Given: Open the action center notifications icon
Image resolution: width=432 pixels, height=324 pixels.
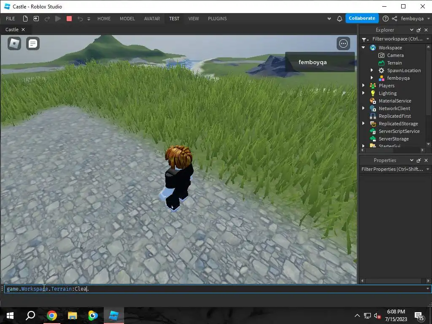Looking at the screenshot, I should [419, 316].
